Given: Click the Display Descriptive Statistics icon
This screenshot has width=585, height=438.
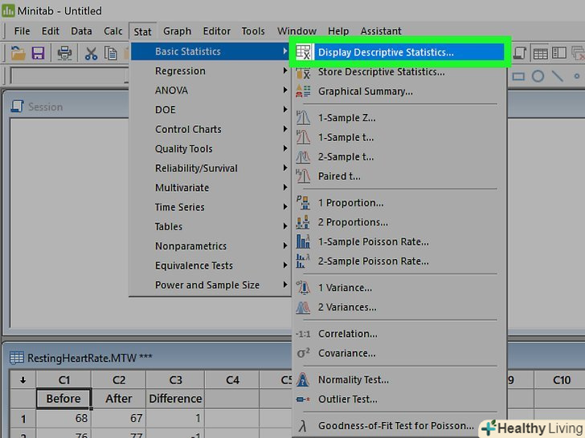Looking at the screenshot, I should (303, 52).
